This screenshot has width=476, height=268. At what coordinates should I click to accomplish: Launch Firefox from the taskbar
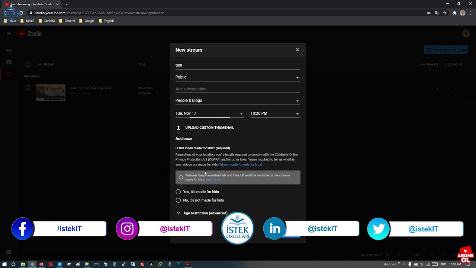tap(41, 264)
